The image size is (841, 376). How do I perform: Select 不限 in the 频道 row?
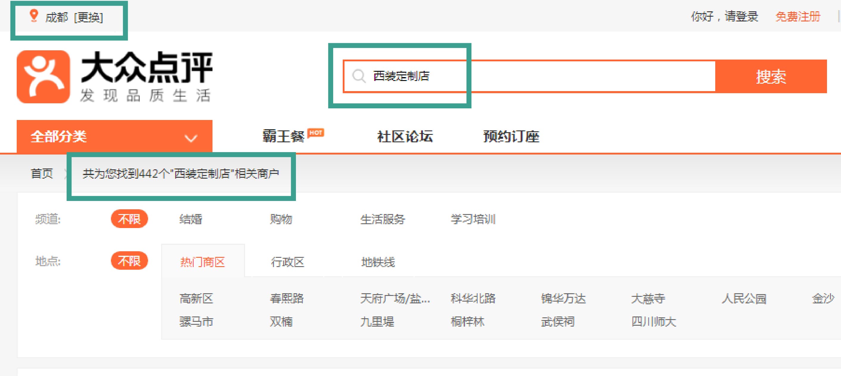point(129,219)
